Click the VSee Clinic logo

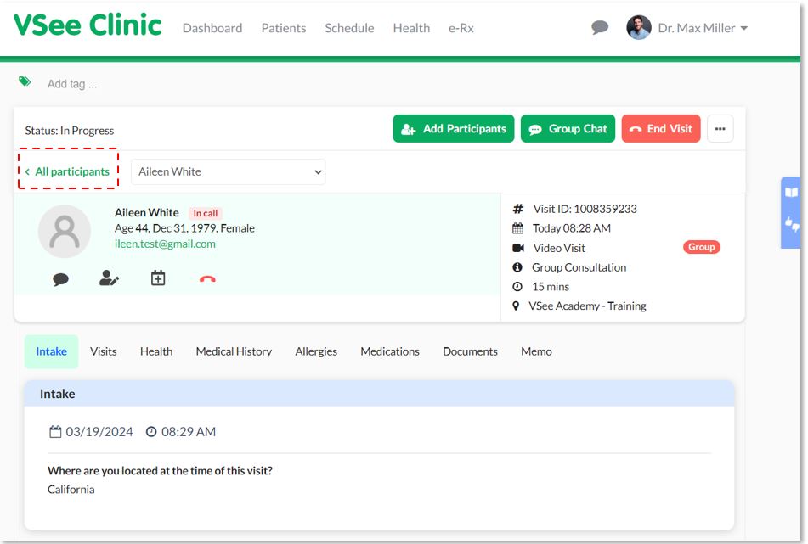88,25
